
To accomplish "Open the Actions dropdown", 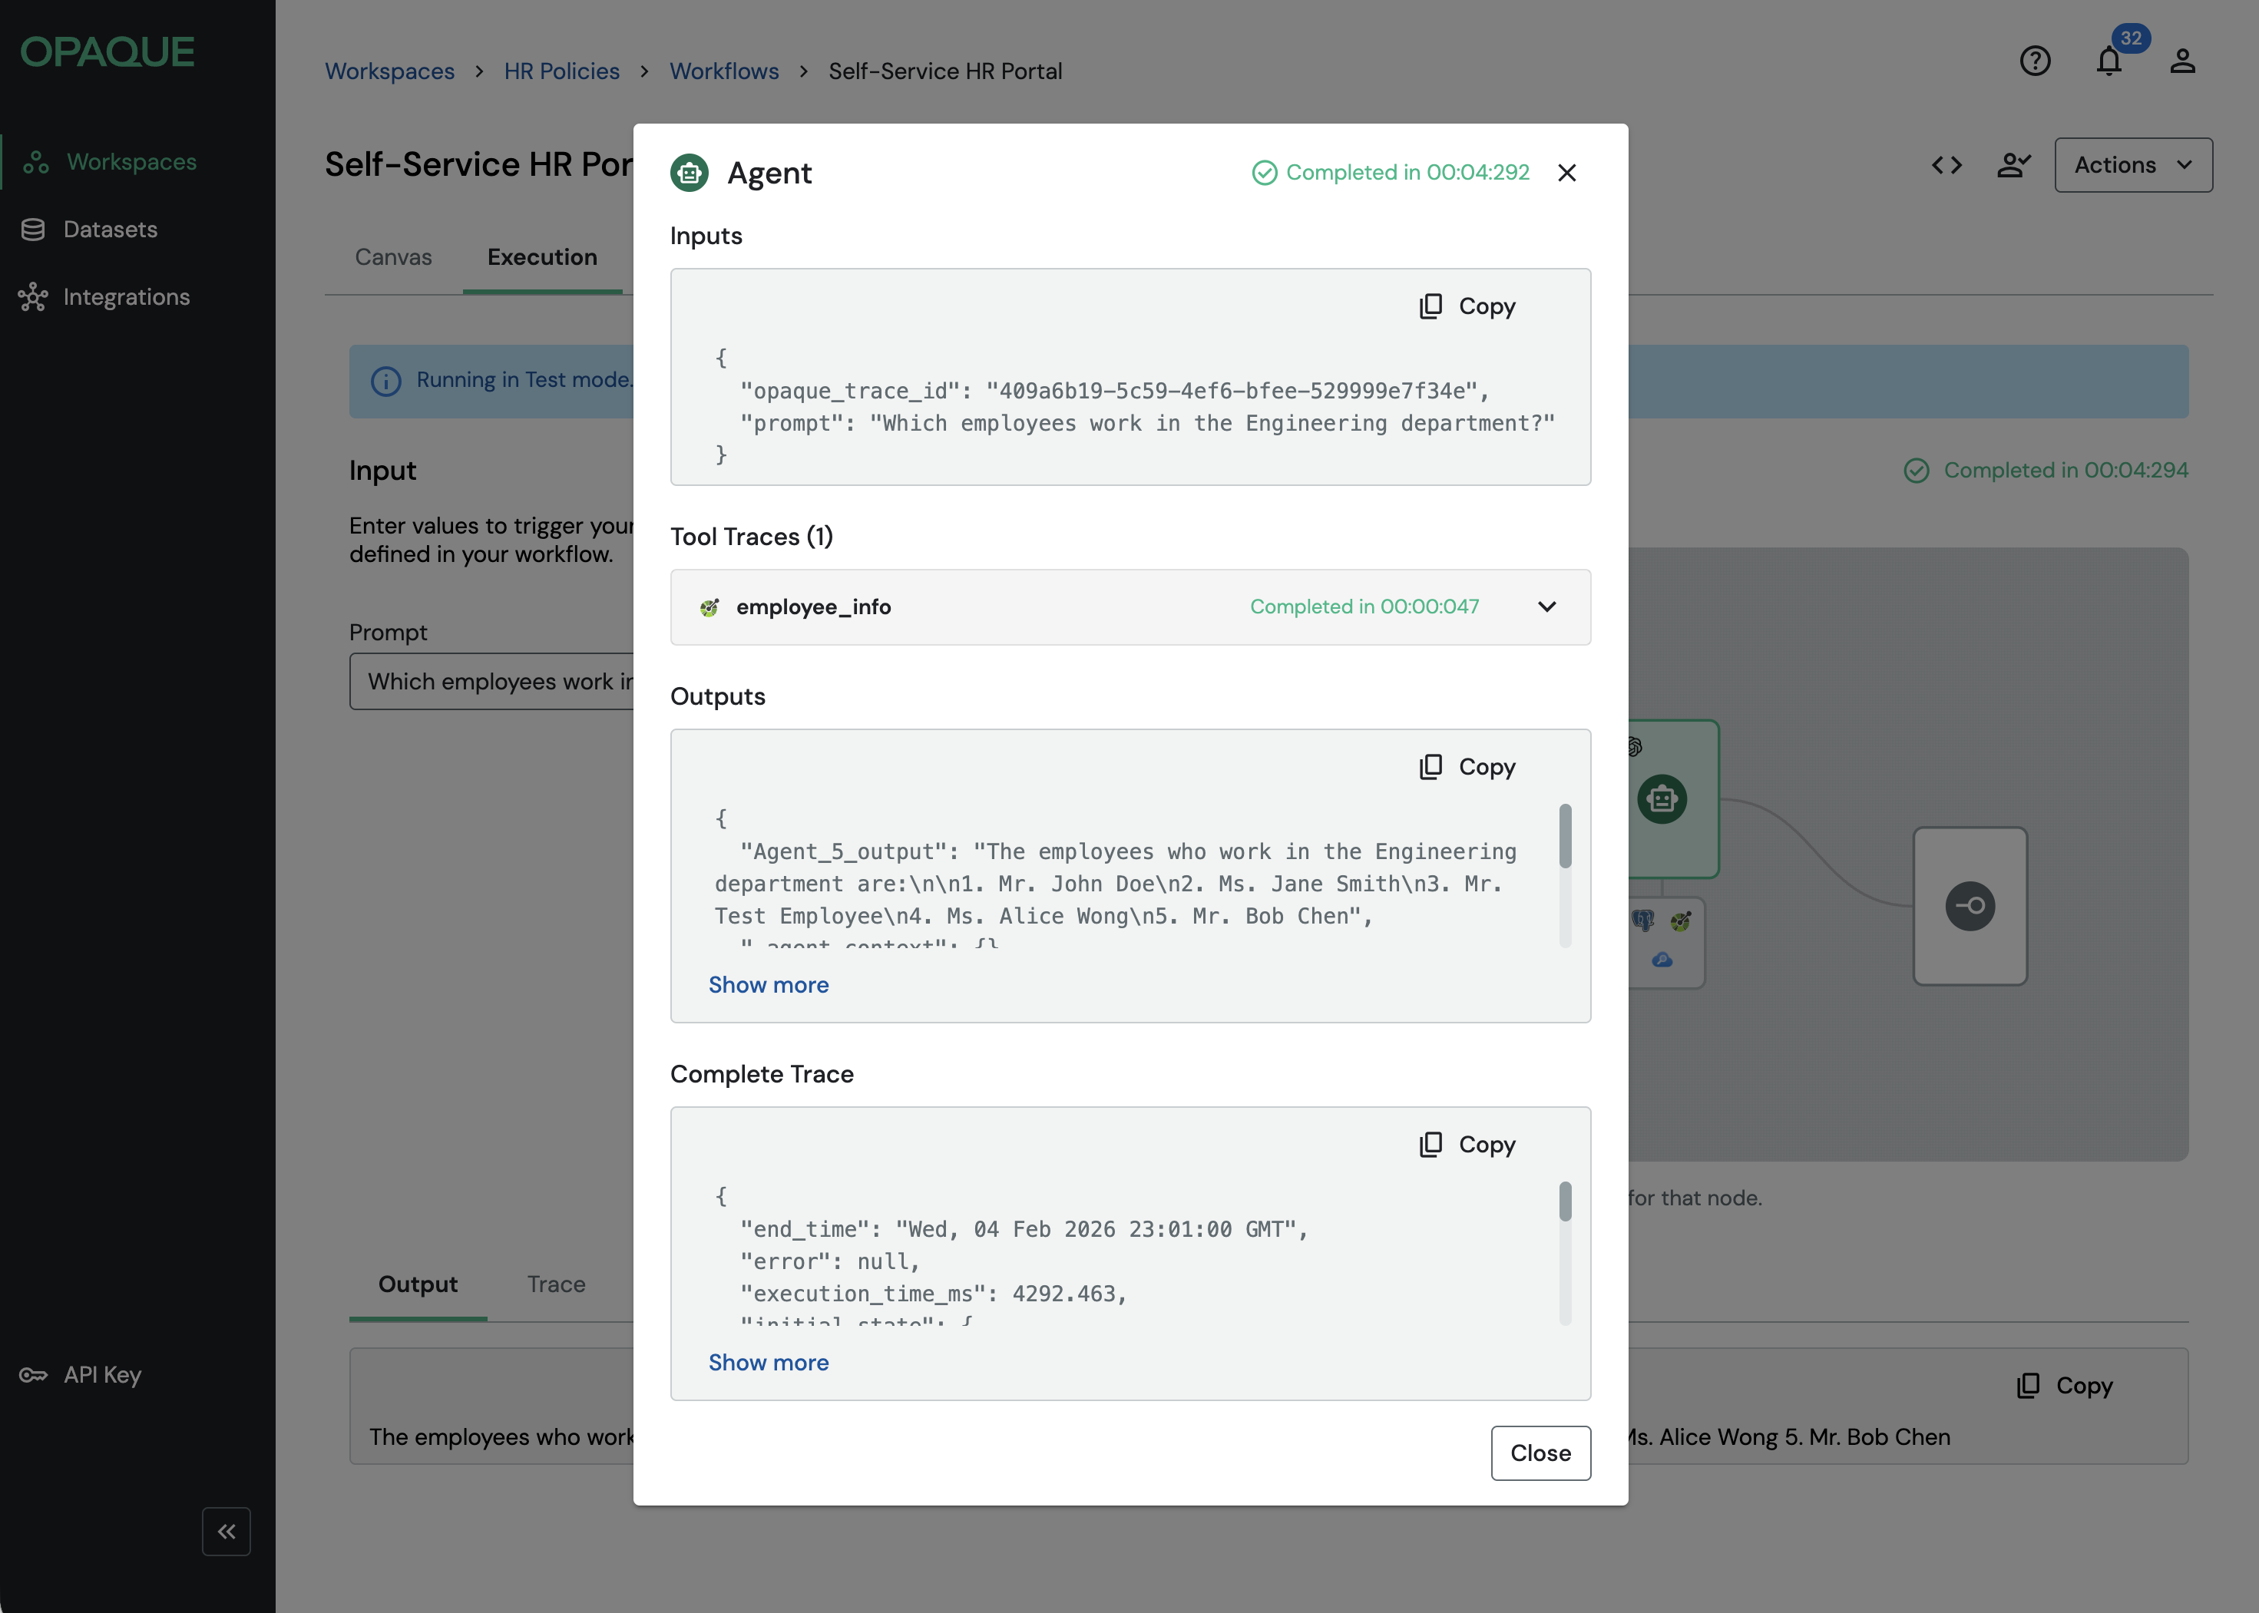I will tap(2133, 165).
